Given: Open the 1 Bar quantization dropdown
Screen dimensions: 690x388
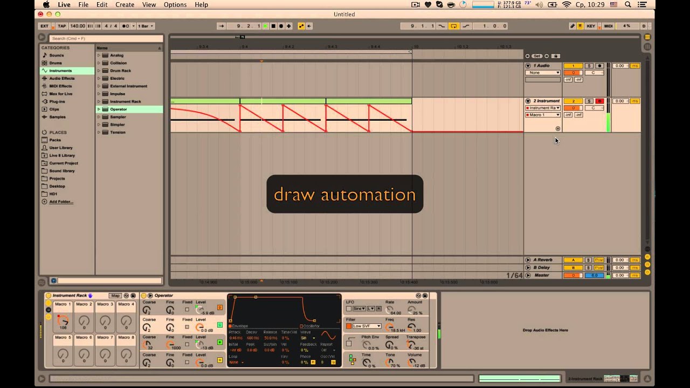Looking at the screenshot, I should click(x=146, y=26).
